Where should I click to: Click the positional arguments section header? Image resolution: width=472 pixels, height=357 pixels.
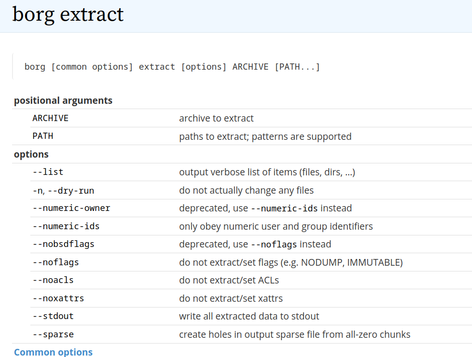[x=63, y=100]
